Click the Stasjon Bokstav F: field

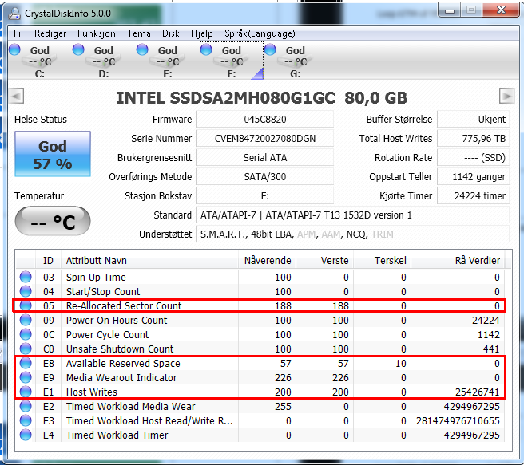(265, 195)
